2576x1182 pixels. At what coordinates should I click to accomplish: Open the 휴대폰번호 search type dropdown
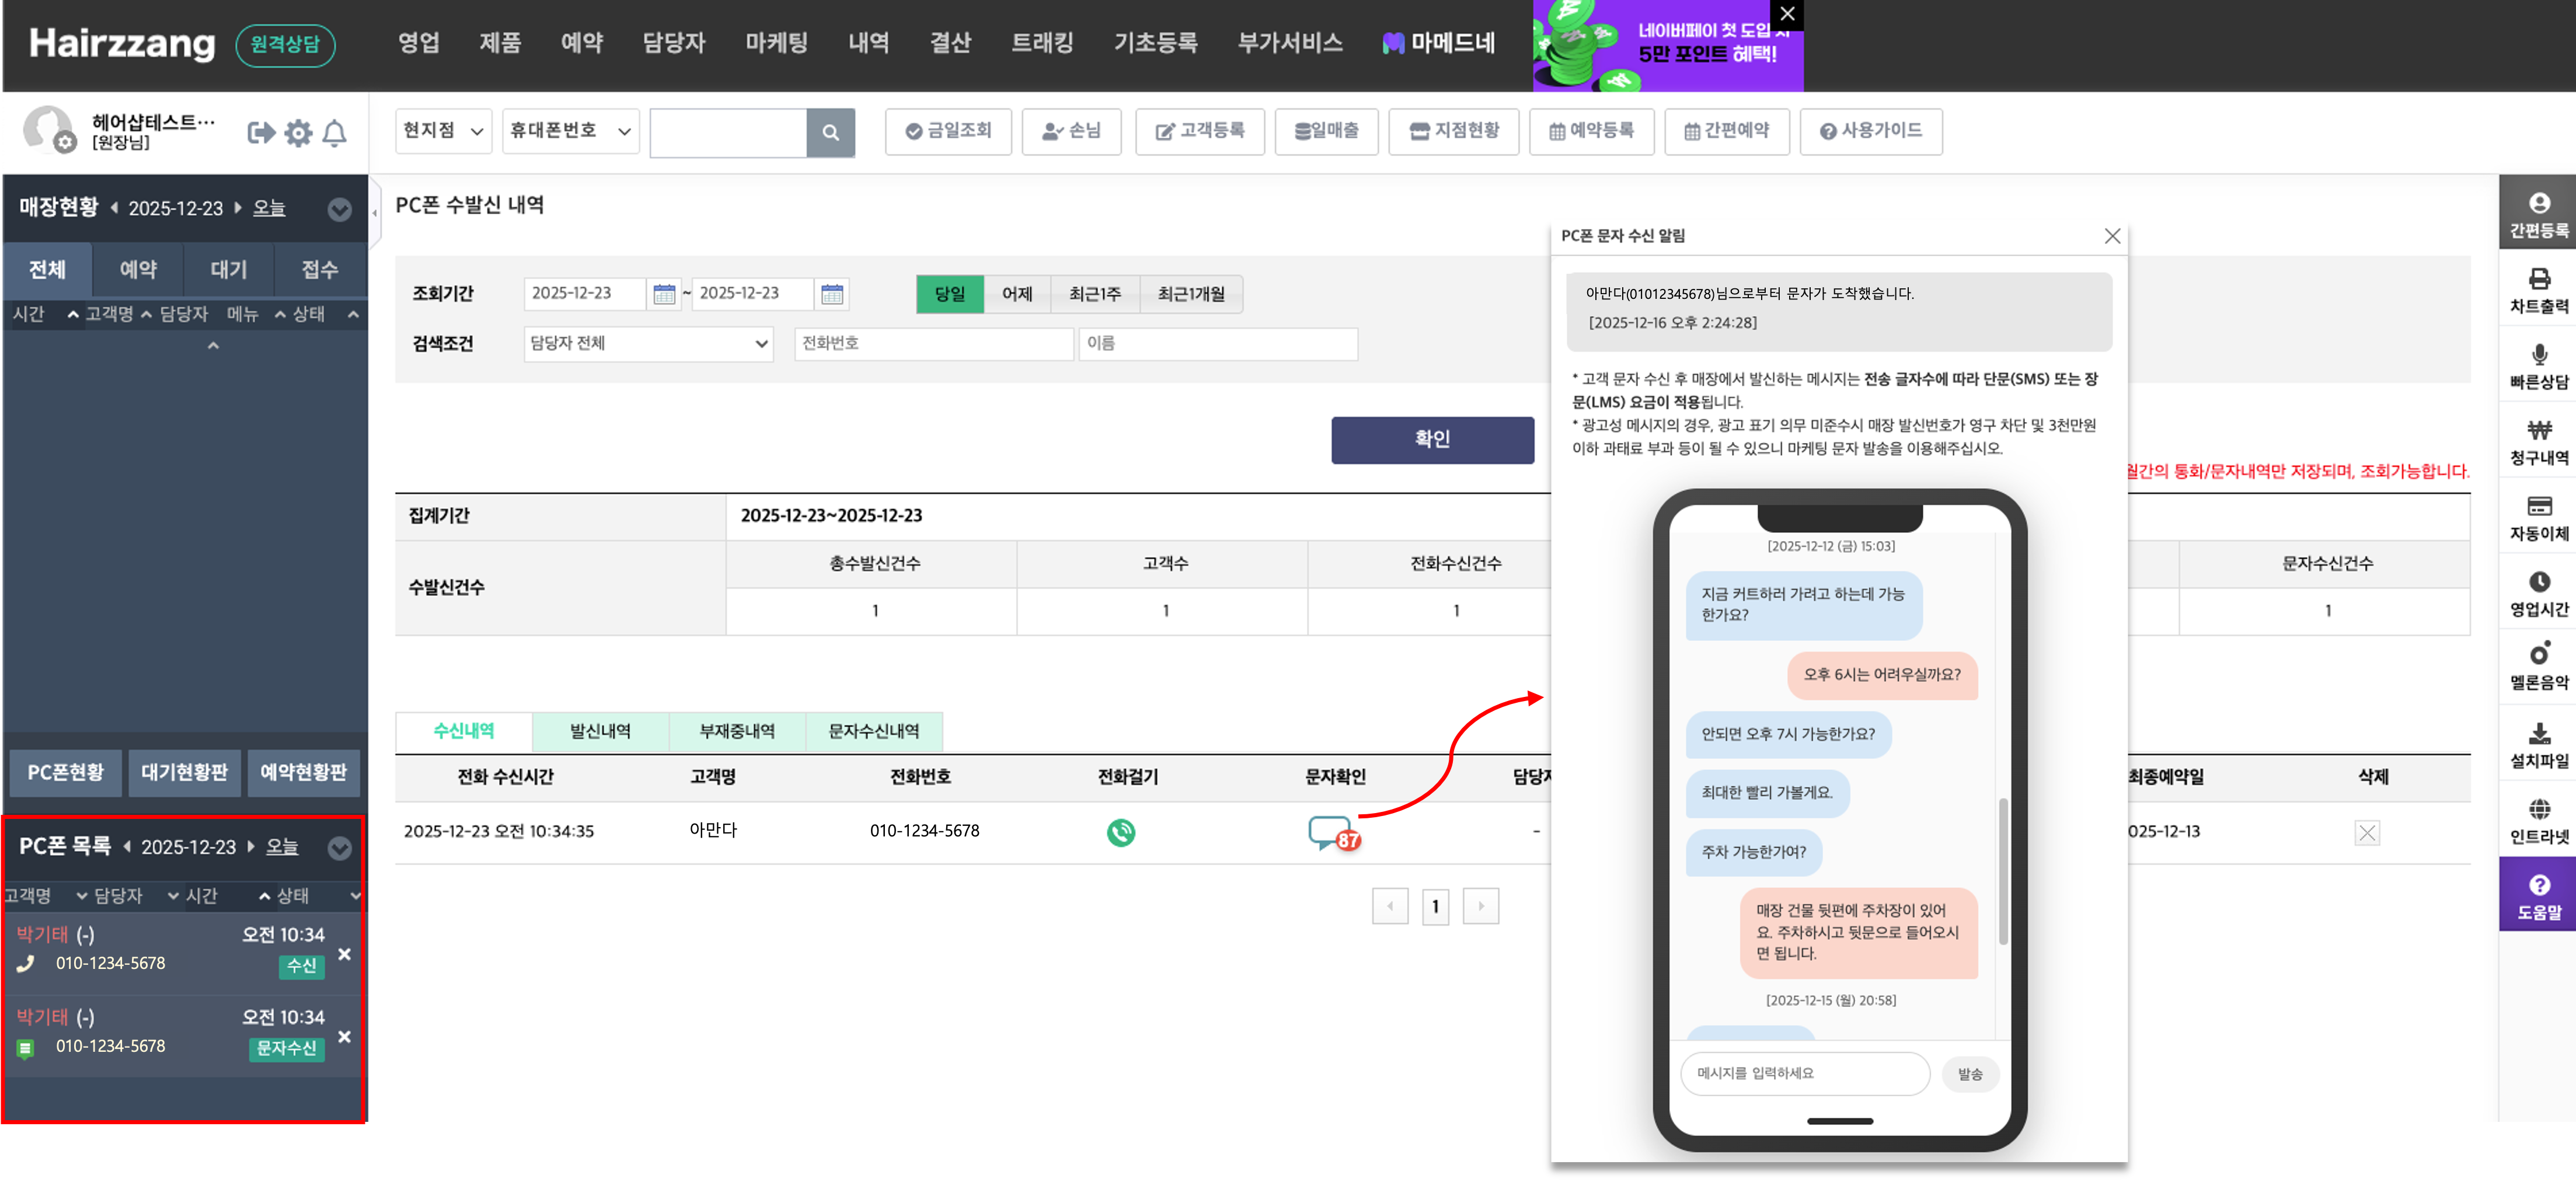coord(570,131)
